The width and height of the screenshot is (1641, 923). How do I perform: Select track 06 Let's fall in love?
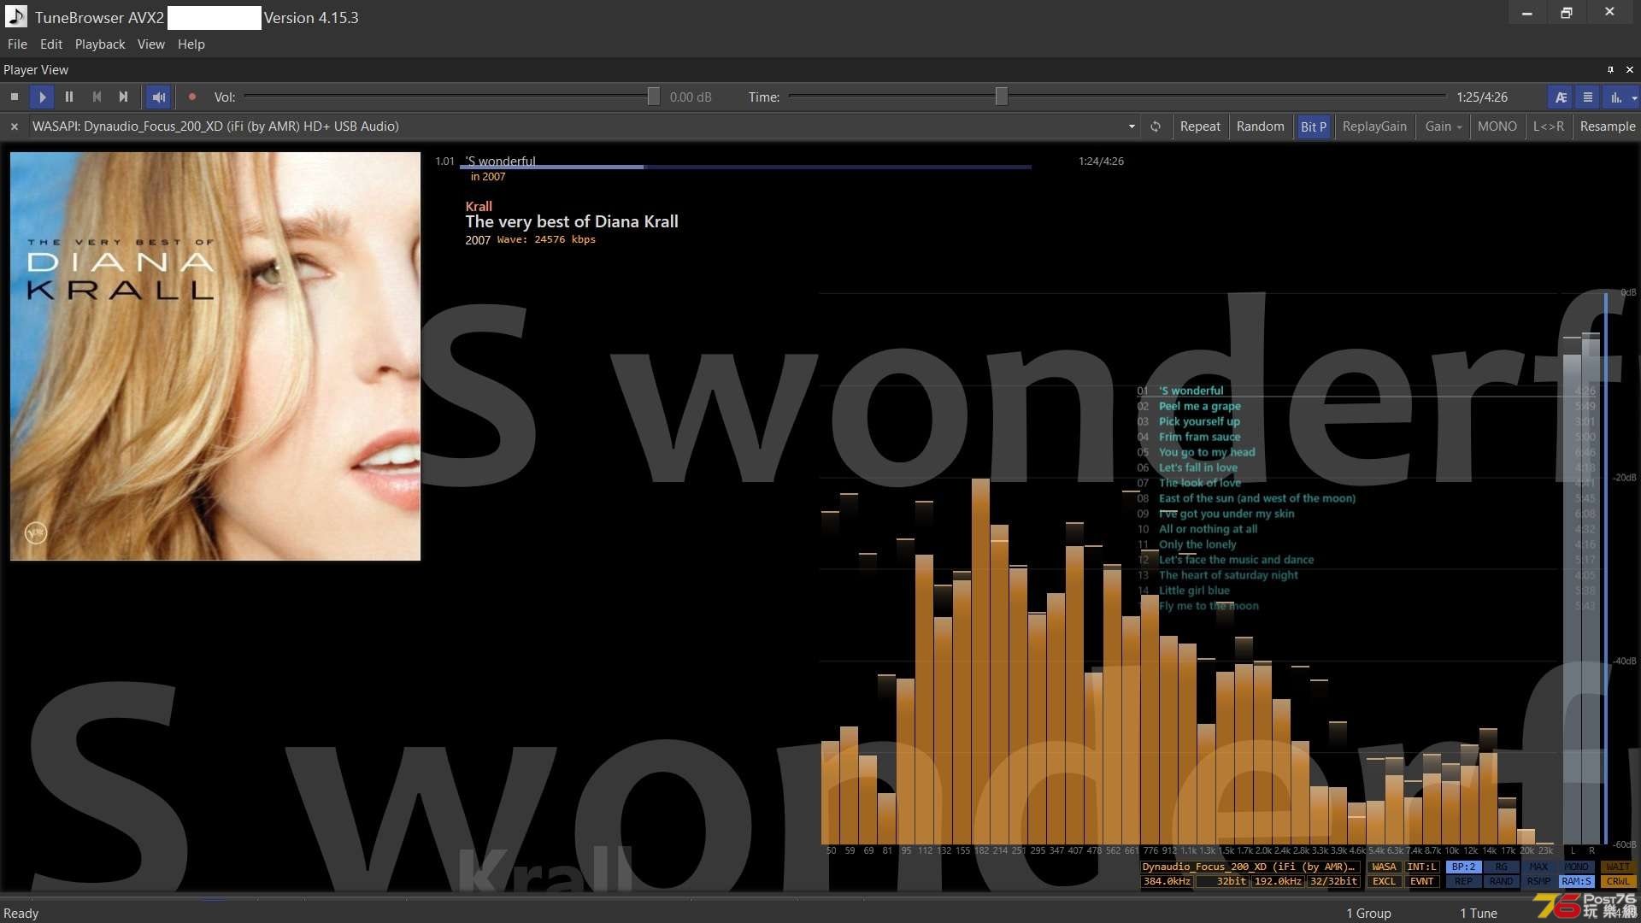(x=1197, y=467)
